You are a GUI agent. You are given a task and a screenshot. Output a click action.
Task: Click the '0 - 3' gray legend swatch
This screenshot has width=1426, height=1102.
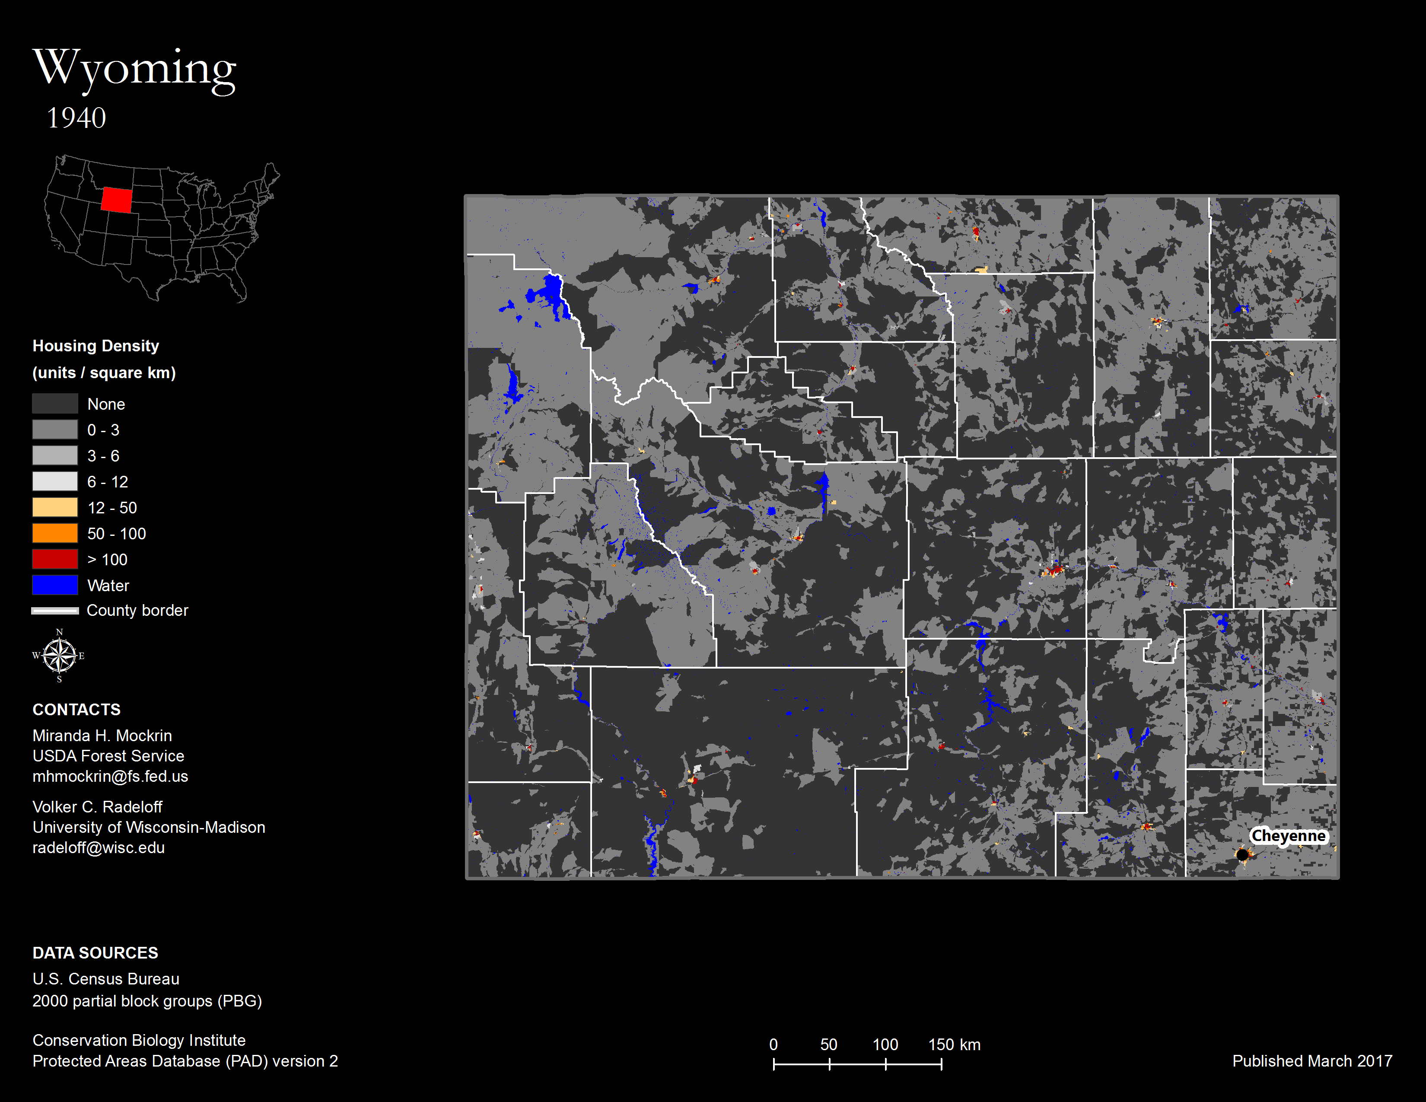tap(55, 430)
